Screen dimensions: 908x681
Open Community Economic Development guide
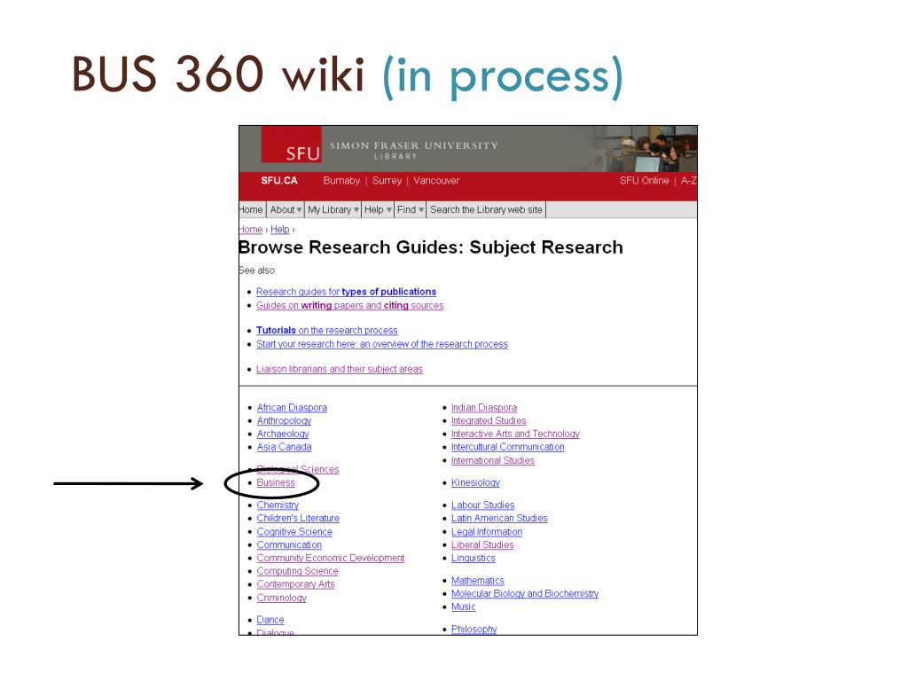tap(331, 558)
